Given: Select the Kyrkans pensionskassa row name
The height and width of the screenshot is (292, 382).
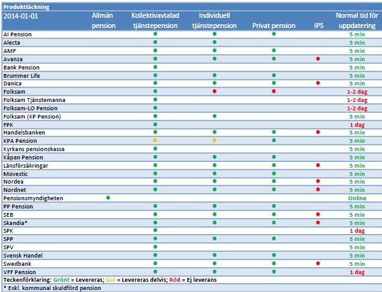Looking at the screenshot, I should click(34, 149).
